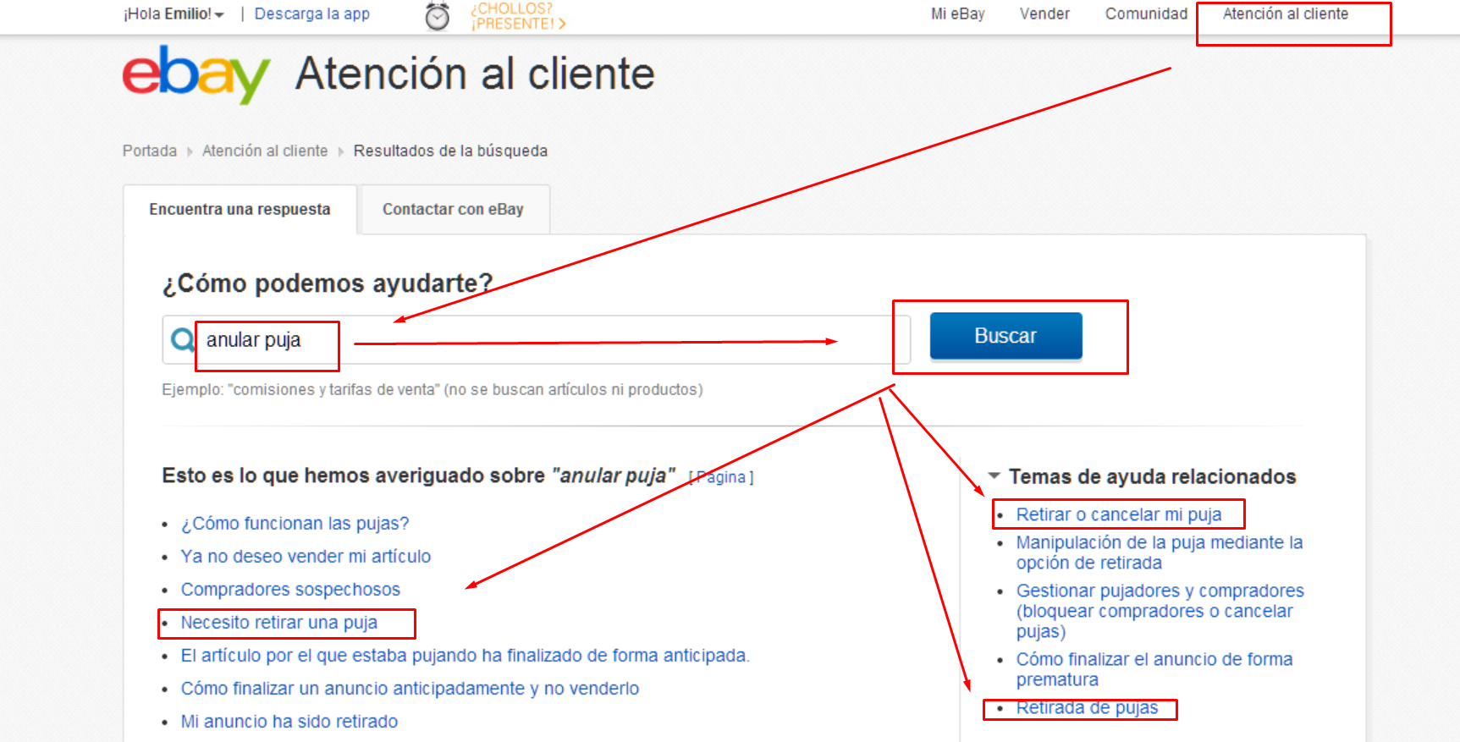Click the eBay logo
The height and width of the screenshot is (742, 1460).
click(196, 75)
